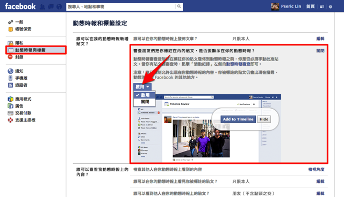Screen dimensions: 344x197
Task: Go to Pseric Lin profile link
Action: coord(291,6)
